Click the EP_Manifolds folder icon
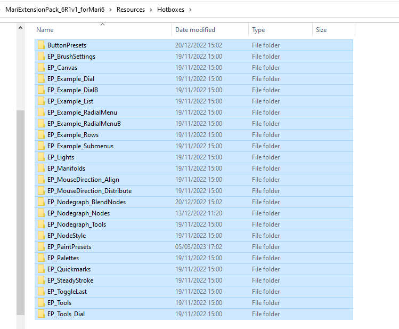The width and height of the screenshot is (399, 329). tap(41, 168)
